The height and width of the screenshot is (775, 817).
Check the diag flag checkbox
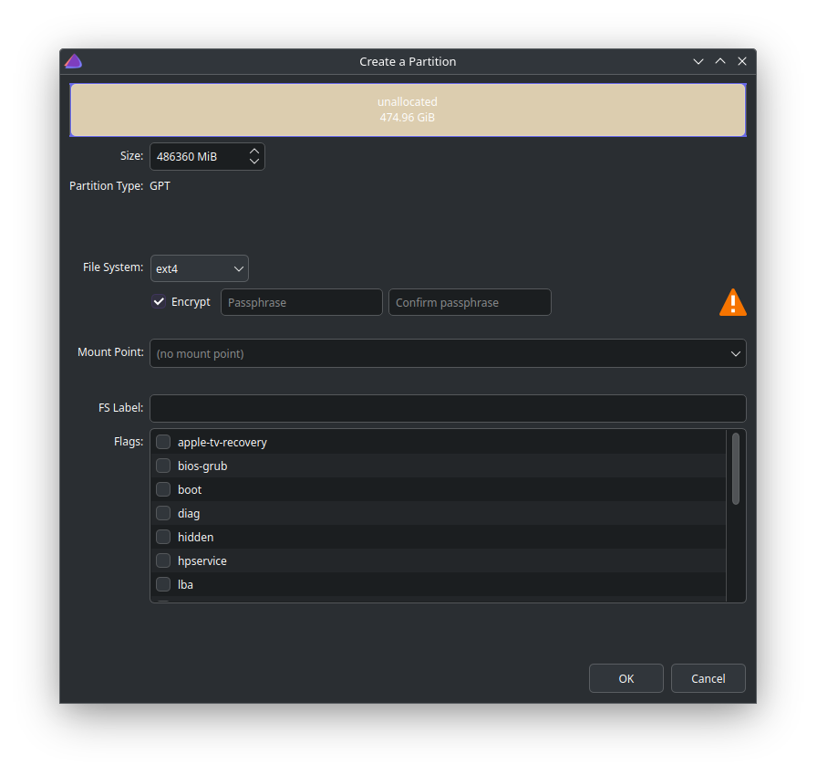pyautogui.click(x=163, y=513)
